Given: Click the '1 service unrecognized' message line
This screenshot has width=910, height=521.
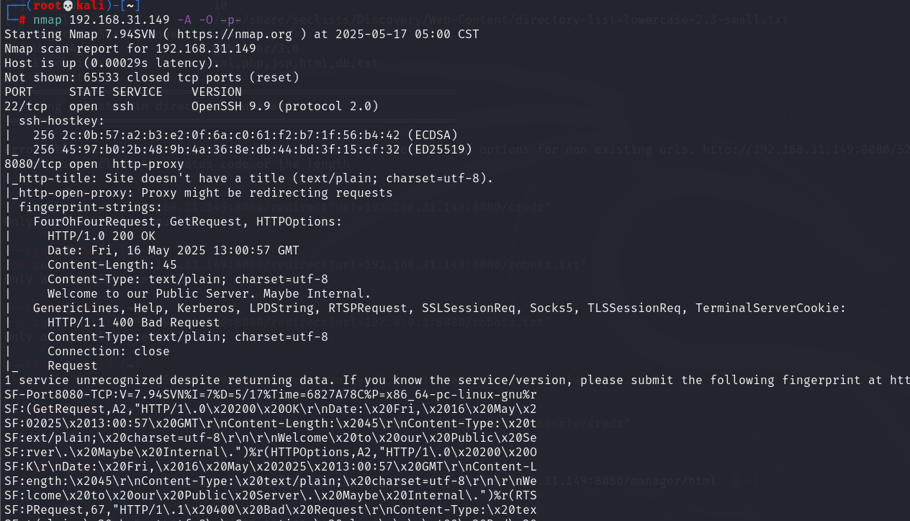Looking at the screenshot, I should pos(457,380).
